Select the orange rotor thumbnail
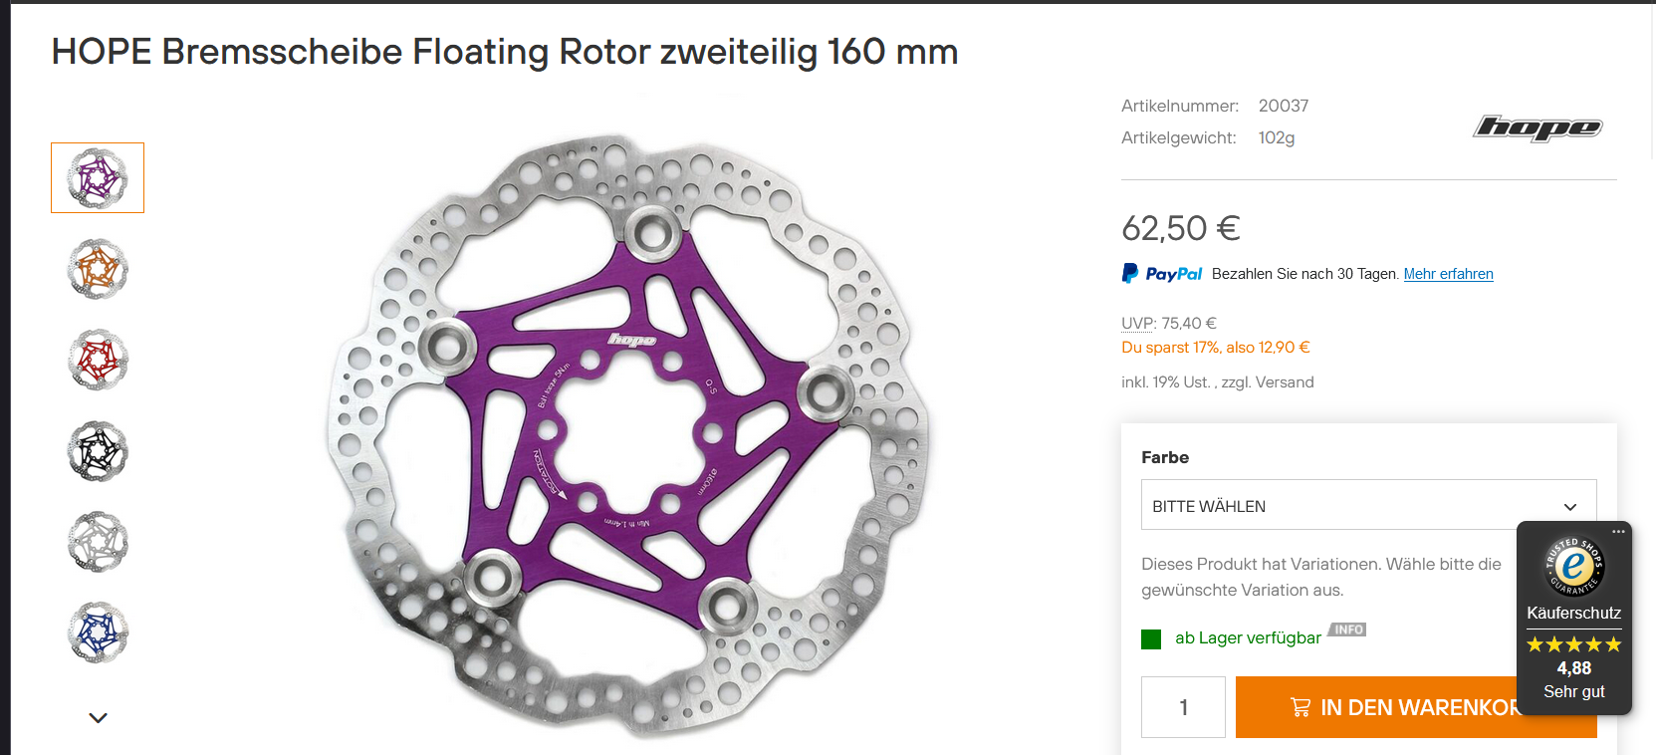 (98, 269)
